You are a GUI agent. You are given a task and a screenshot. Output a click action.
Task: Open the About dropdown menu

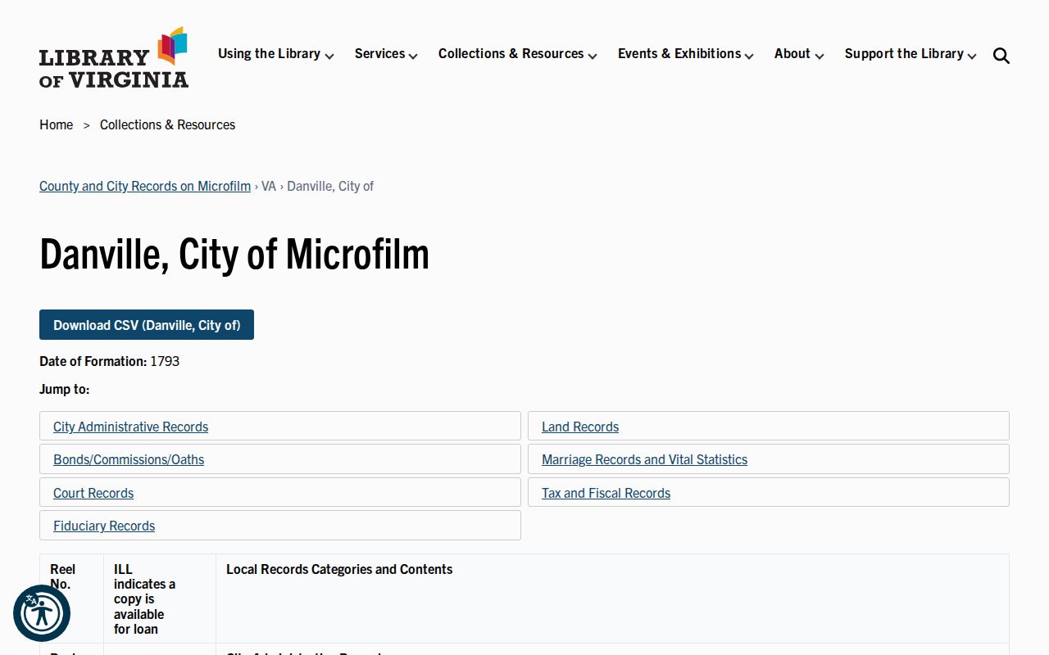tap(799, 54)
